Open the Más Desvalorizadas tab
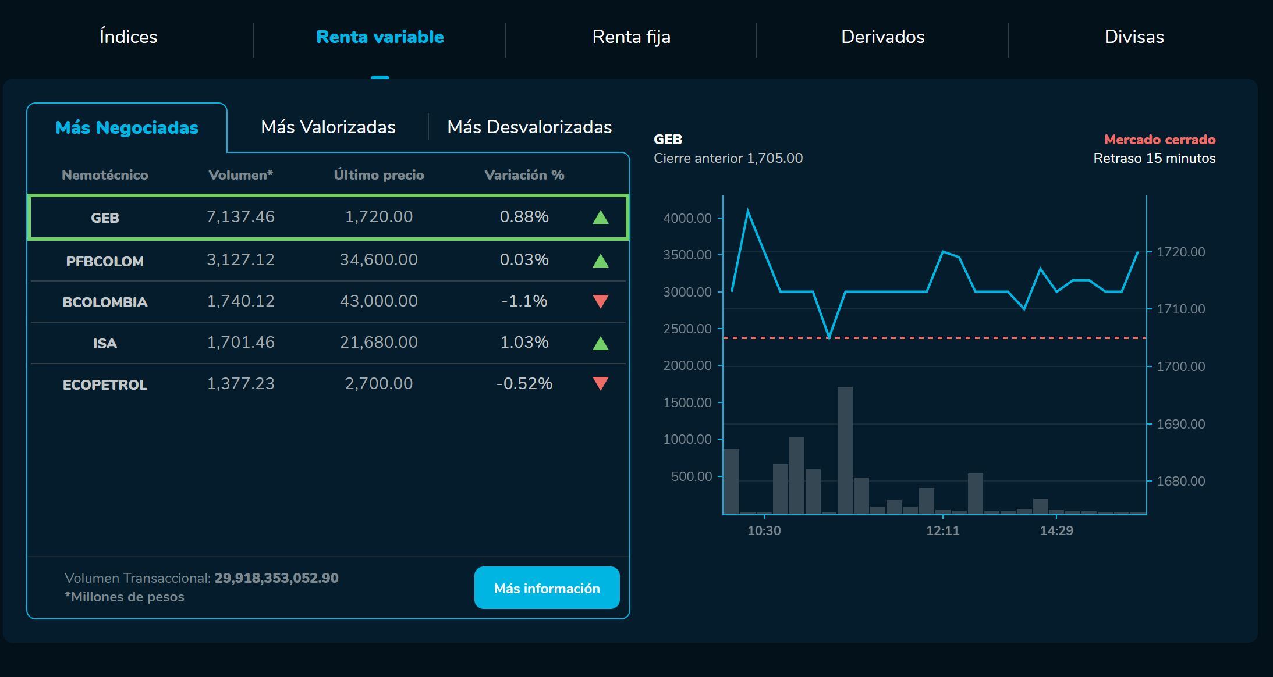This screenshot has width=1273, height=677. pyautogui.click(x=529, y=126)
